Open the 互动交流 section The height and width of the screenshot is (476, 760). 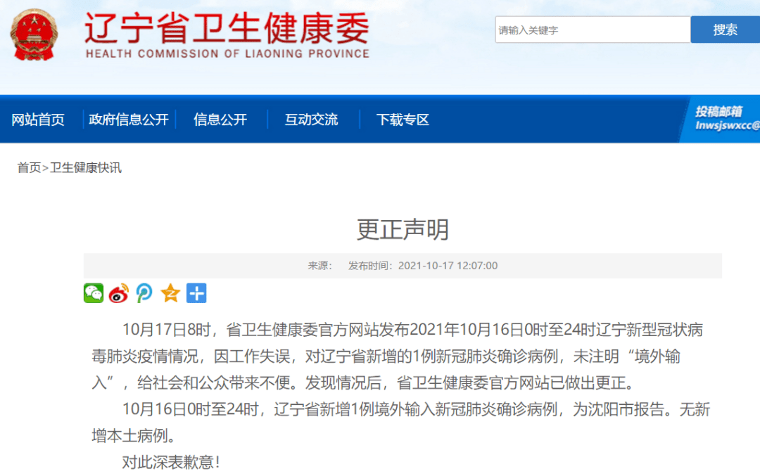pos(311,120)
